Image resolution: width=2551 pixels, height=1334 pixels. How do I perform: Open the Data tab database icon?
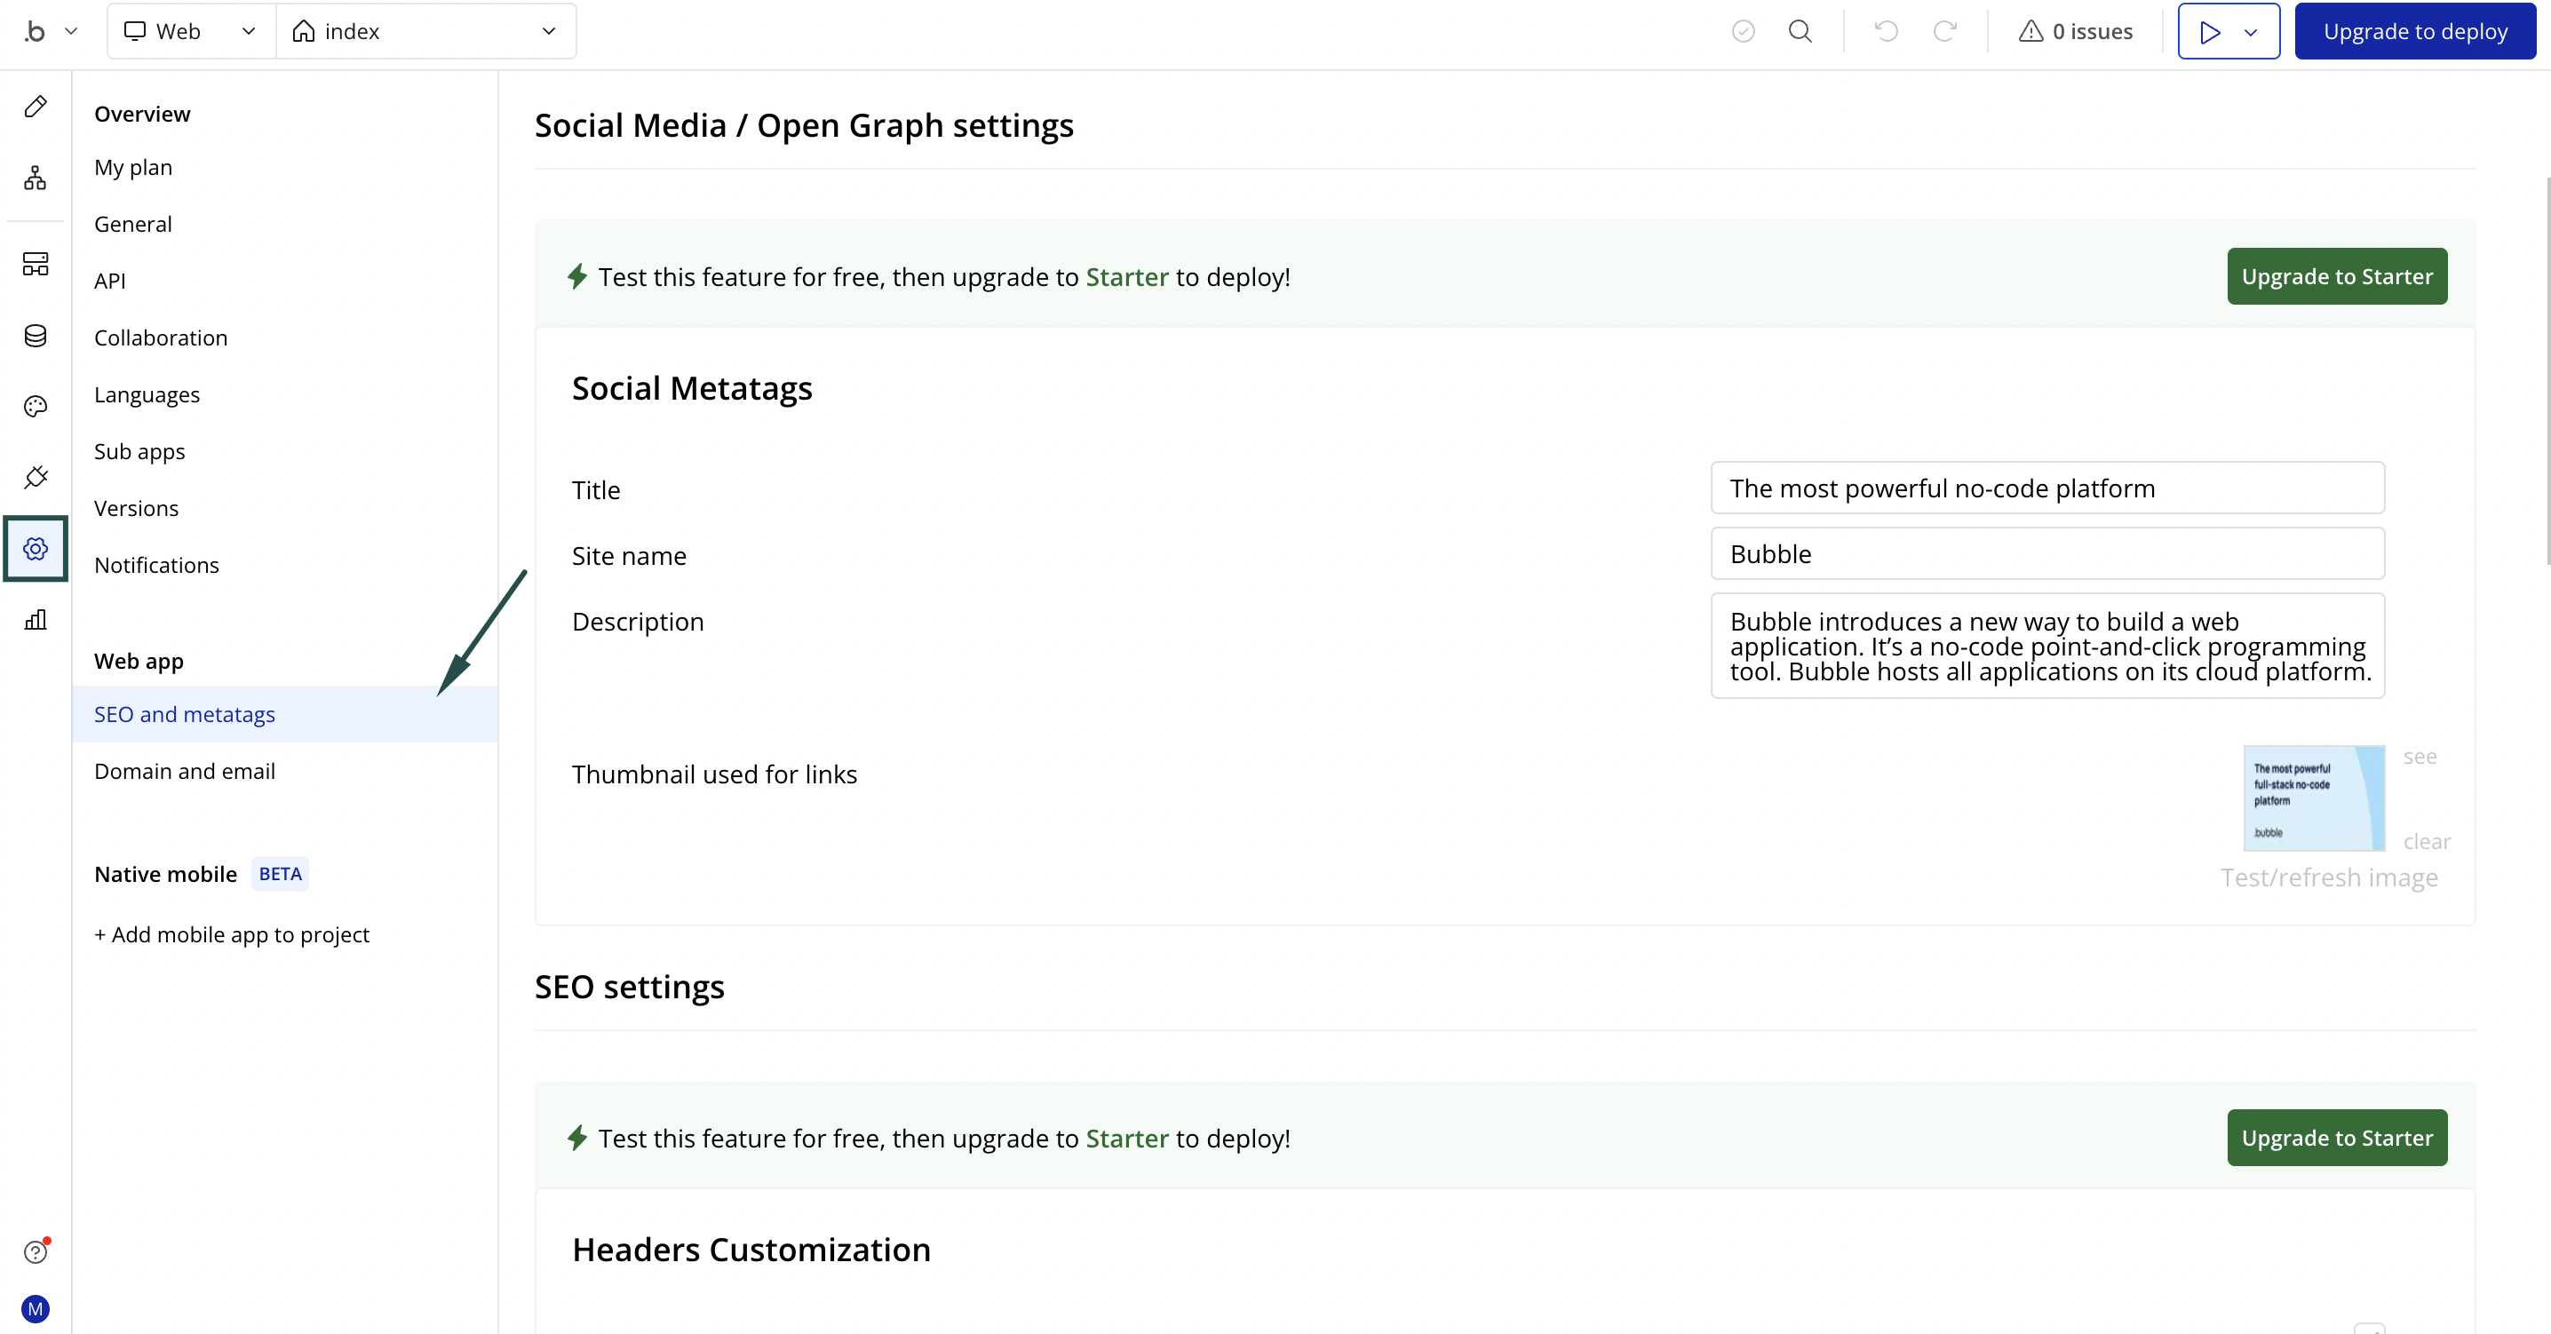point(36,336)
